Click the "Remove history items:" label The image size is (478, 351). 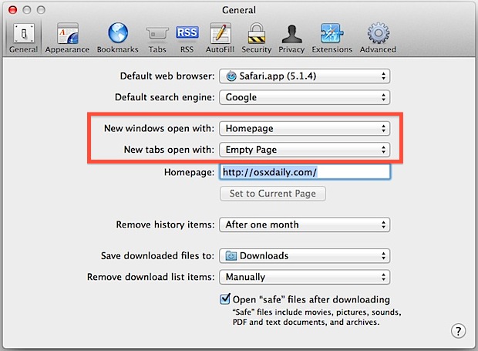click(165, 224)
